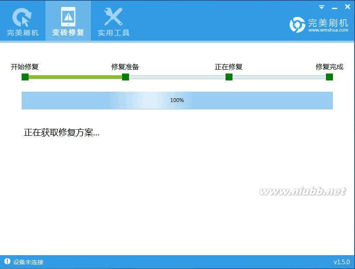
Task: Click the green marker at 修复准备 stage
Action: point(126,77)
